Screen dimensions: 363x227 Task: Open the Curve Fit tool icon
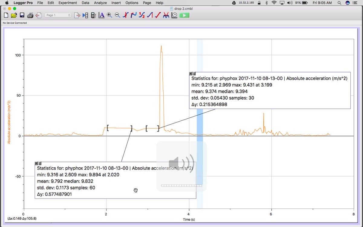[x=166, y=15]
